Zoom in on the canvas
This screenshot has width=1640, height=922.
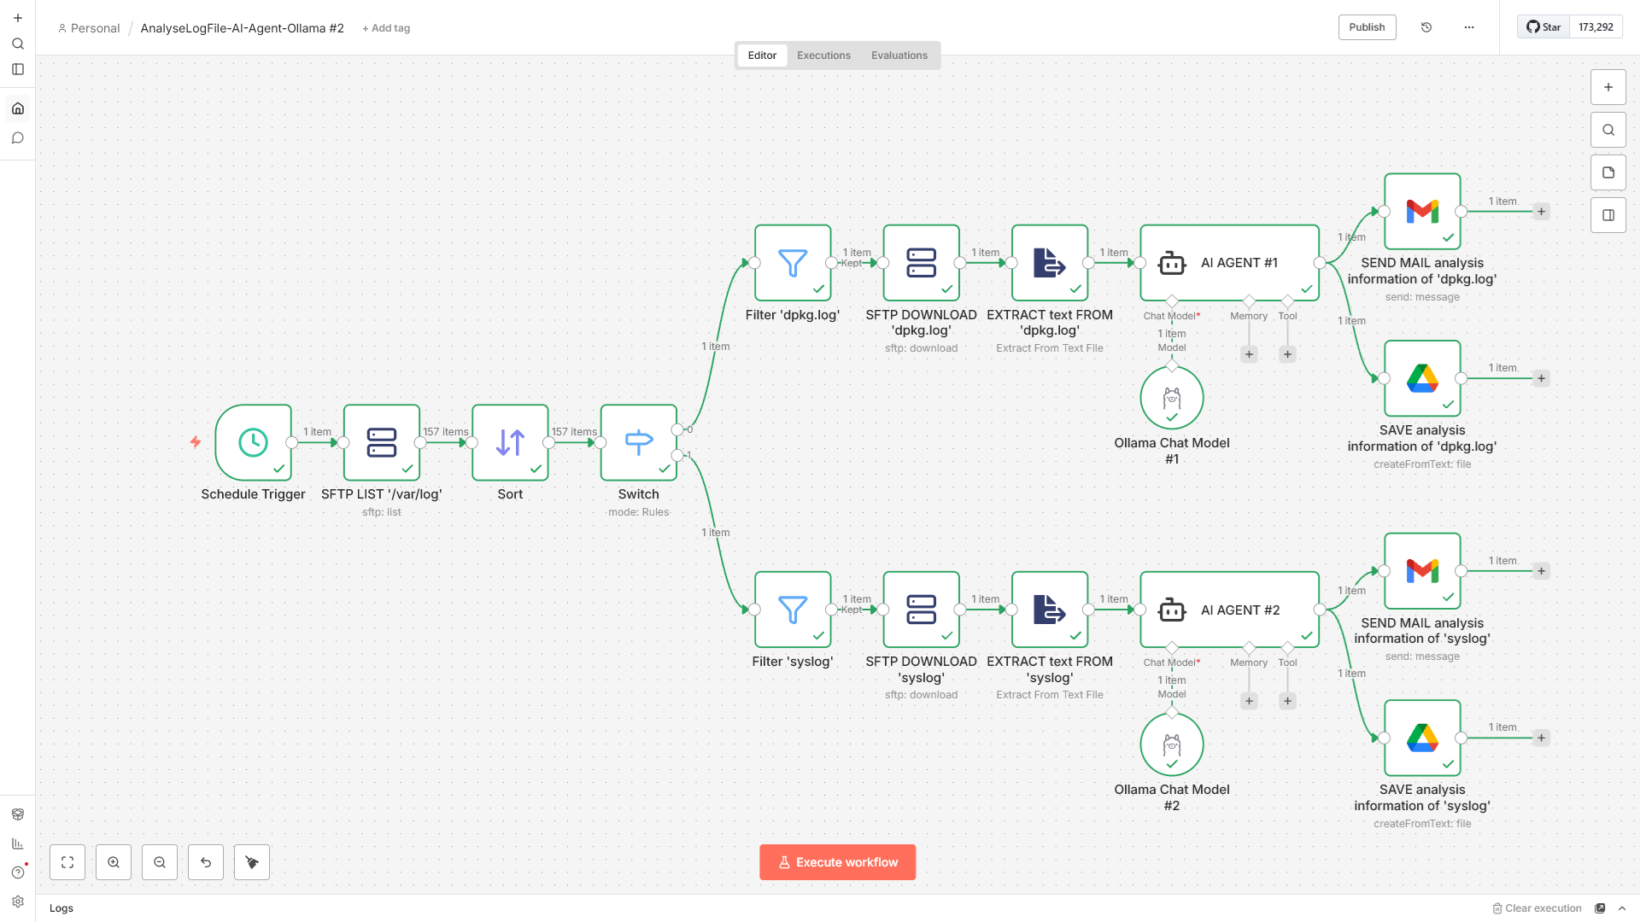tap(114, 862)
